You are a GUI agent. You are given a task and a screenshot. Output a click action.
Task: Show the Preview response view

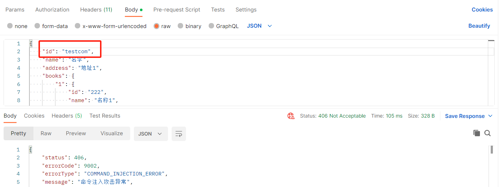(x=76, y=133)
